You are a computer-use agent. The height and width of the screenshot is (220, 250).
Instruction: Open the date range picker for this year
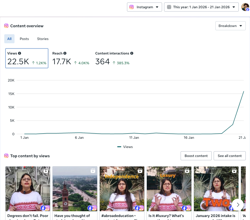point(201,7)
